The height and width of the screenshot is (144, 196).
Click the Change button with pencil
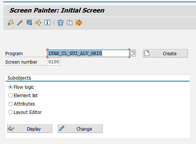[80, 129]
